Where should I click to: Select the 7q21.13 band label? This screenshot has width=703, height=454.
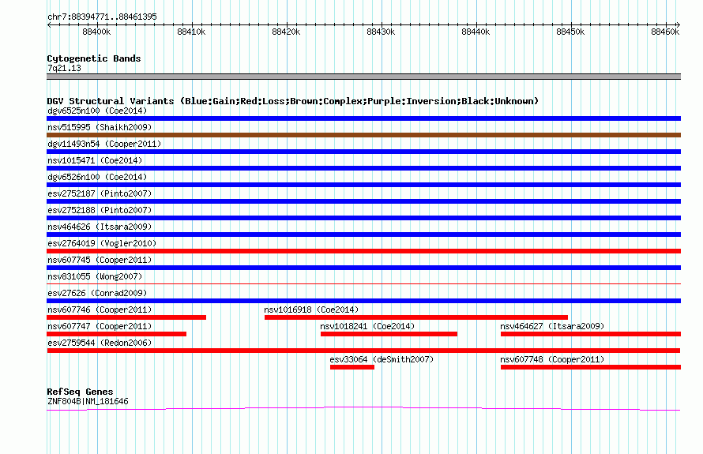pos(64,68)
